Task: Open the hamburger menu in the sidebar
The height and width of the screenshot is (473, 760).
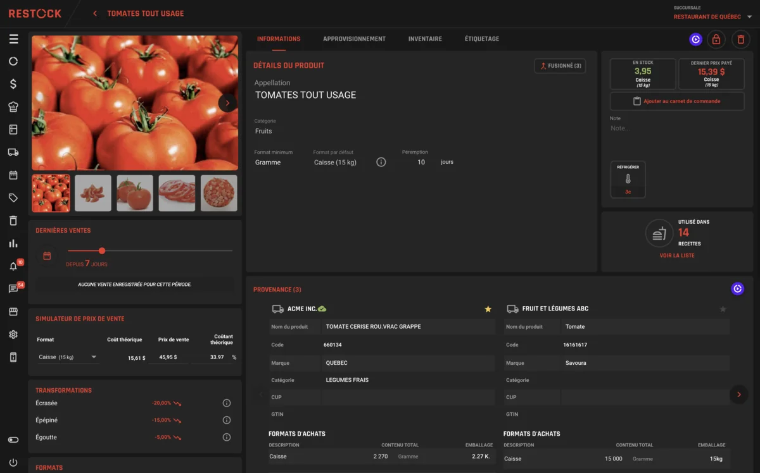Action: click(13, 39)
